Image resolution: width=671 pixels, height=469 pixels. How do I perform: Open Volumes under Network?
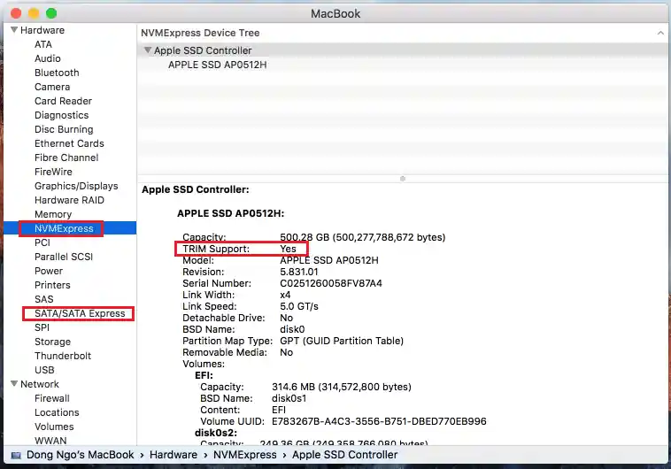(x=54, y=427)
